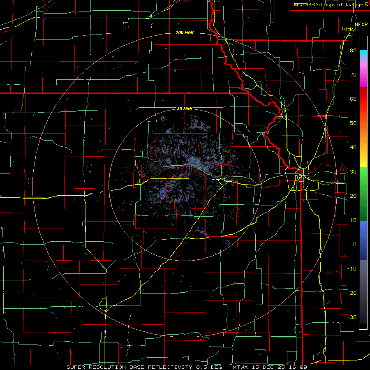Click the 30 value on the dBZ scale

353,172
